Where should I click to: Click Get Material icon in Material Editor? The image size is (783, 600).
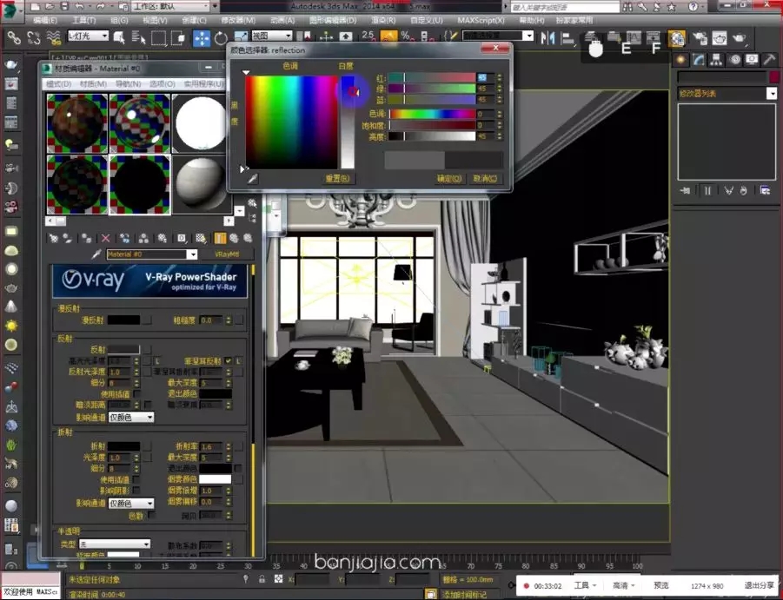pyautogui.click(x=53, y=239)
